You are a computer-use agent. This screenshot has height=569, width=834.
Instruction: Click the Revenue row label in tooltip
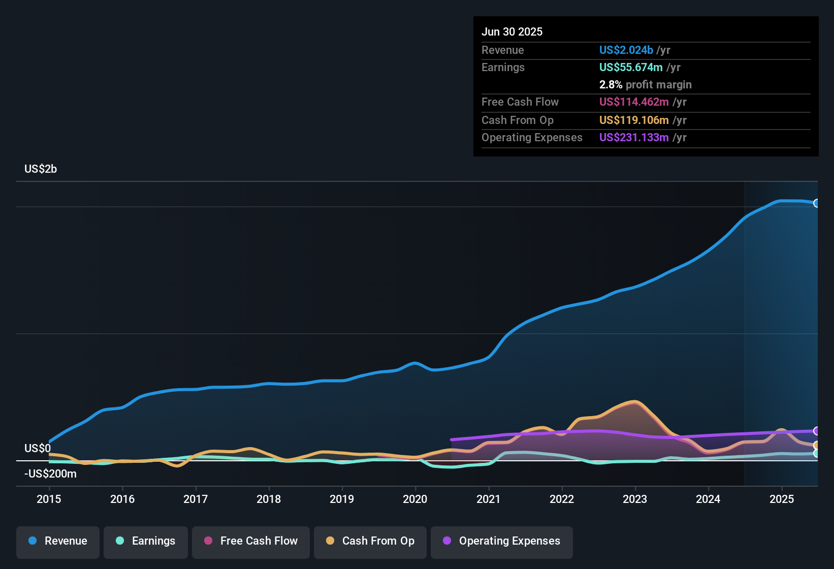point(502,50)
